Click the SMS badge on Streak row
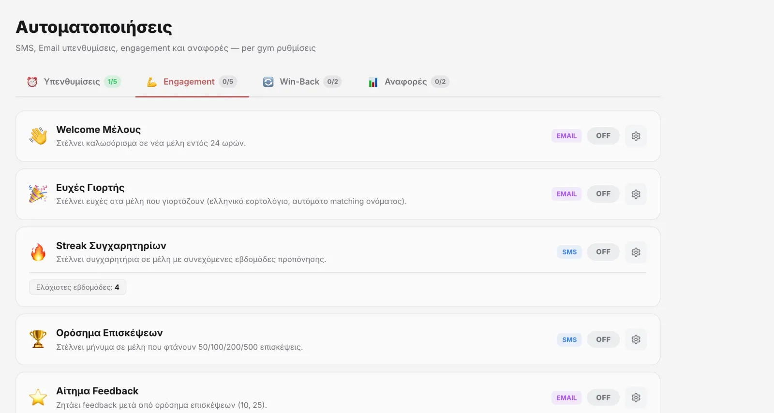Viewport: 774px width, 413px height. pyautogui.click(x=569, y=252)
